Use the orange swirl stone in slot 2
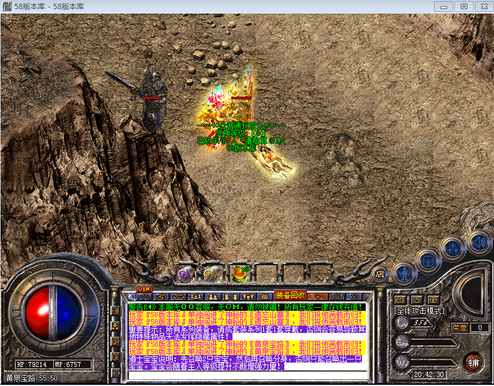 tap(212, 274)
